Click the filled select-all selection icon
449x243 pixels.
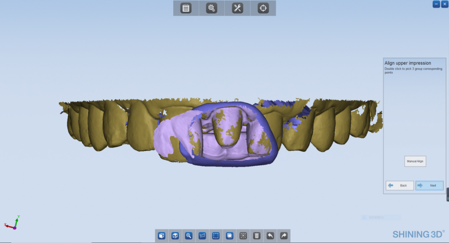click(x=229, y=236)
